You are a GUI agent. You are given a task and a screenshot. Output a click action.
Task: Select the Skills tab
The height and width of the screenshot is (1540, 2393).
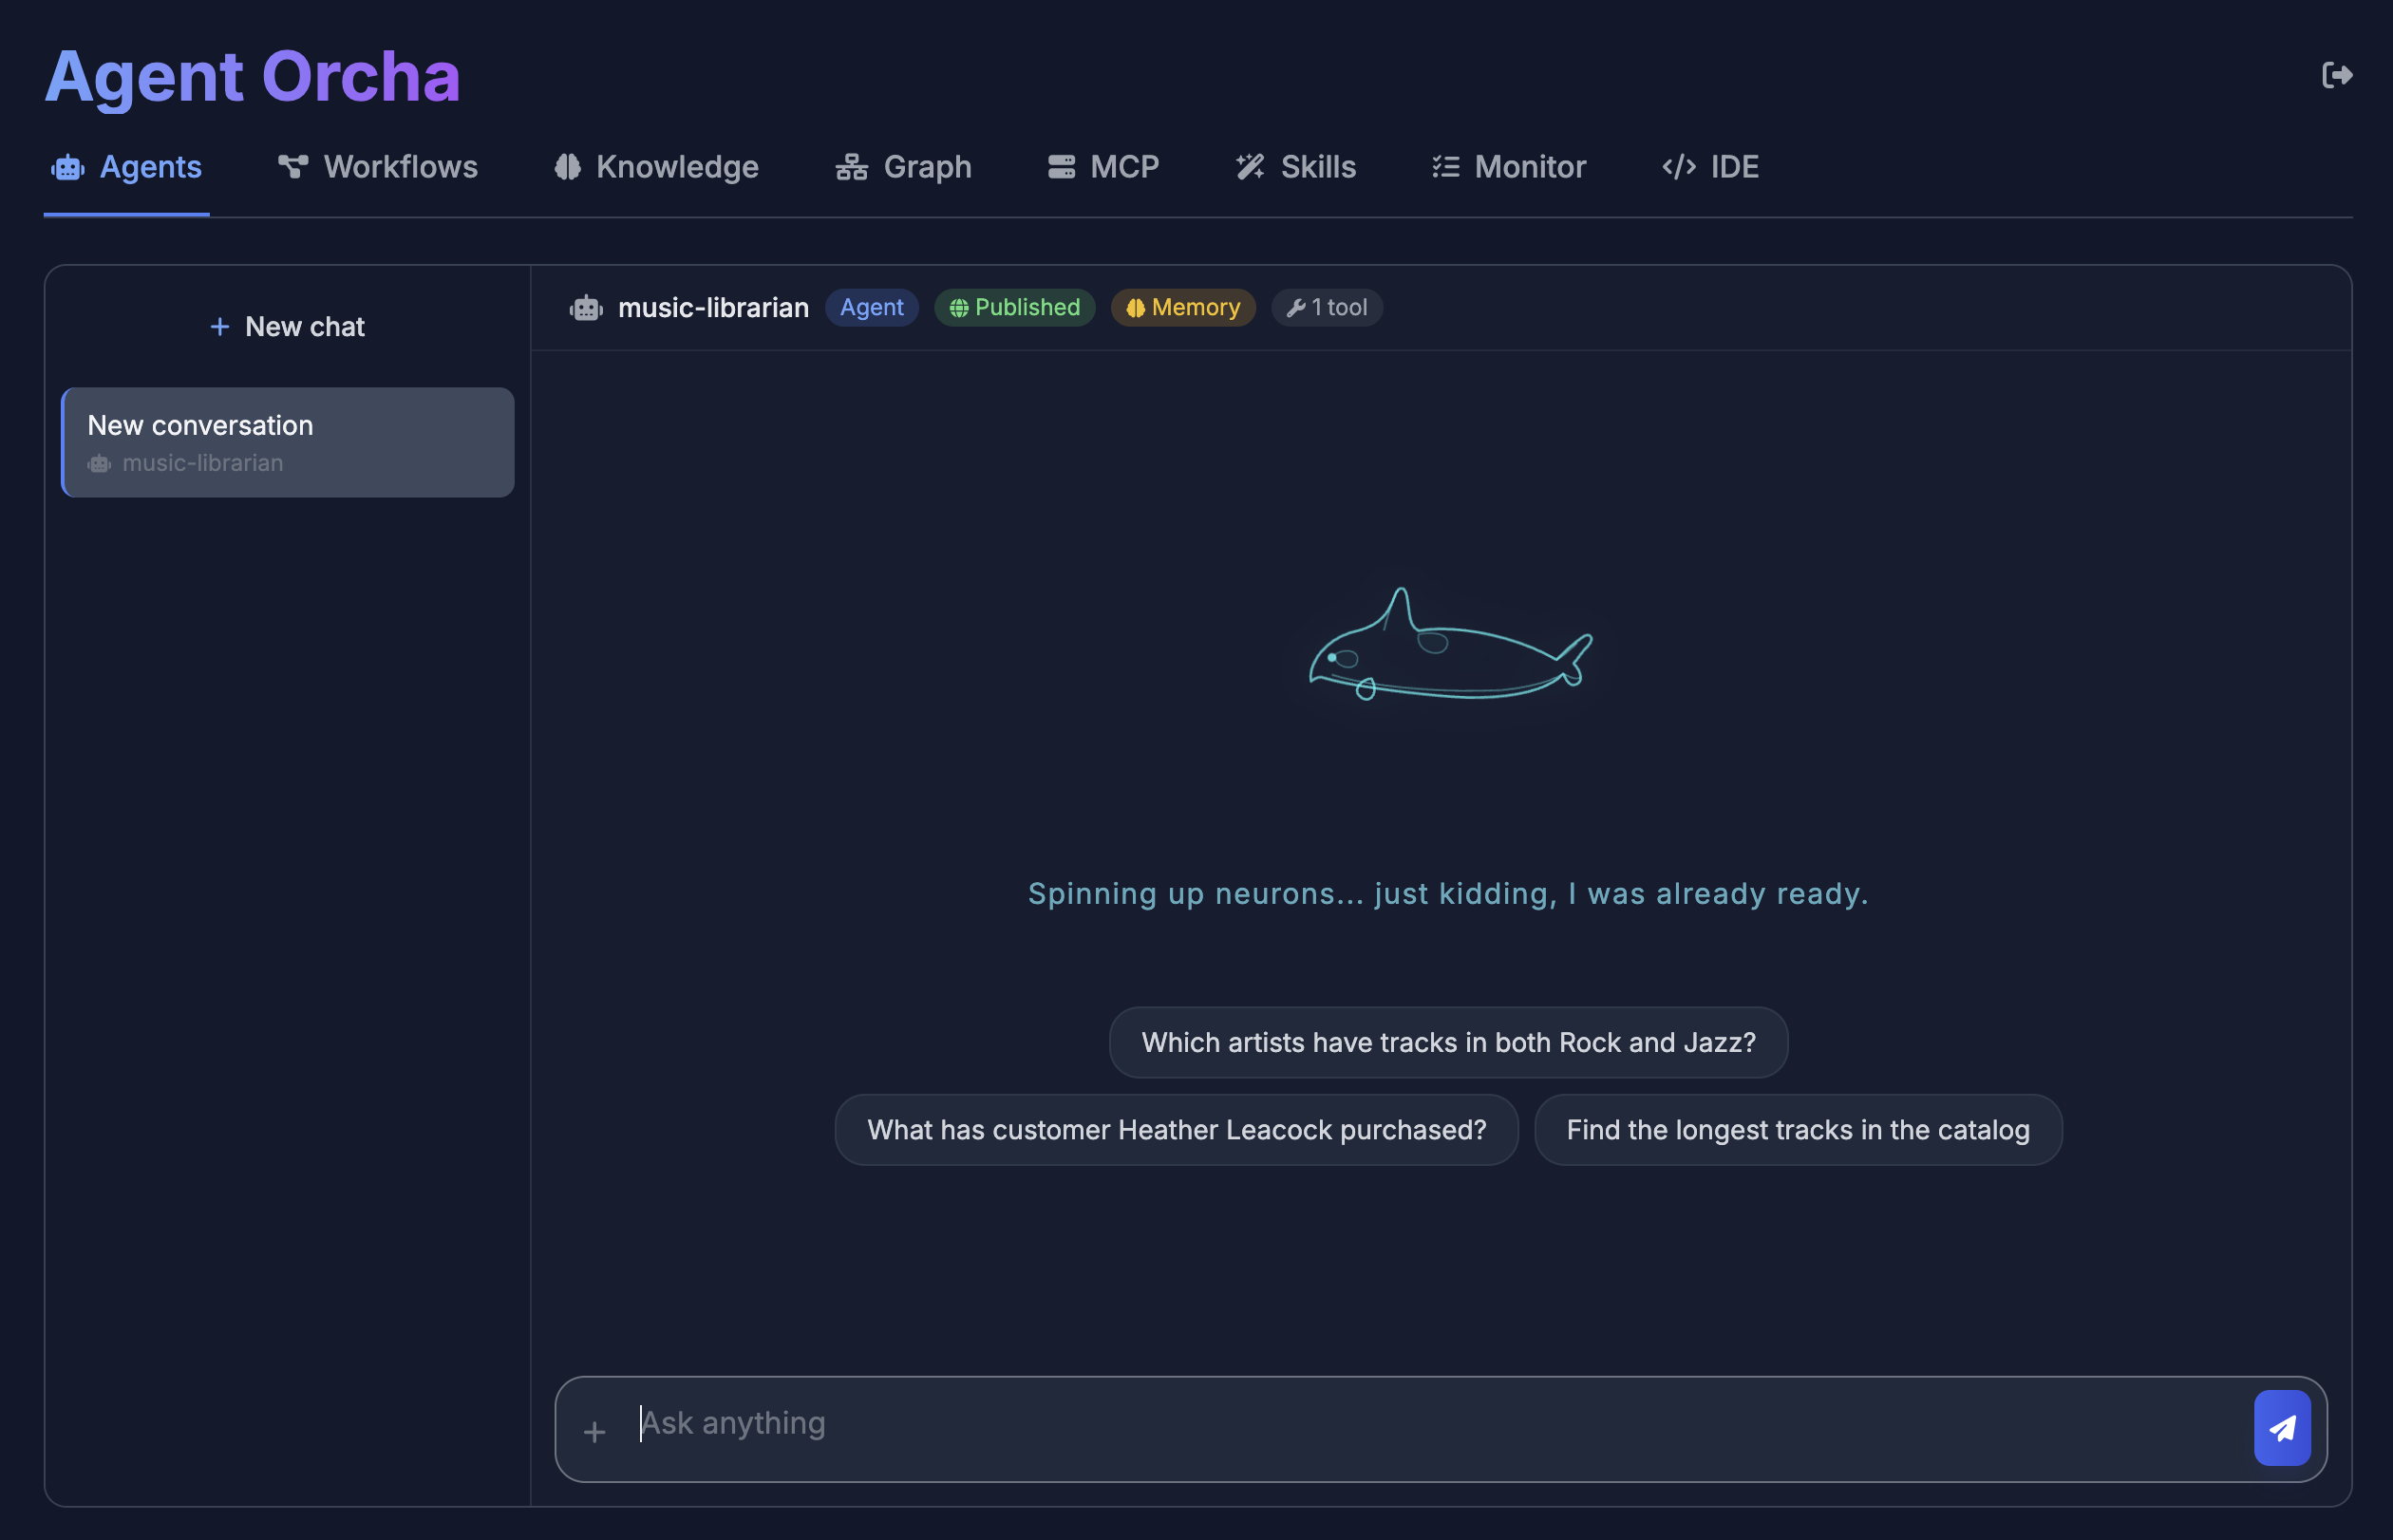point(1295,167)
